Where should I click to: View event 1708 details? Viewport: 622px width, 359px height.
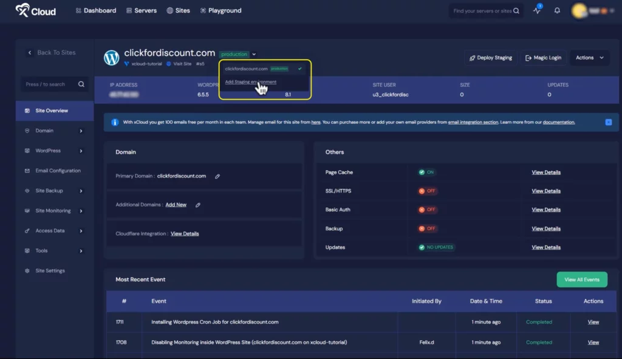(x=593, y=343)
